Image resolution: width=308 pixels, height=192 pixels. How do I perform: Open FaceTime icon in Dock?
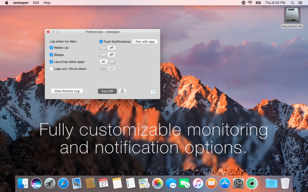[x=184, y=184]
